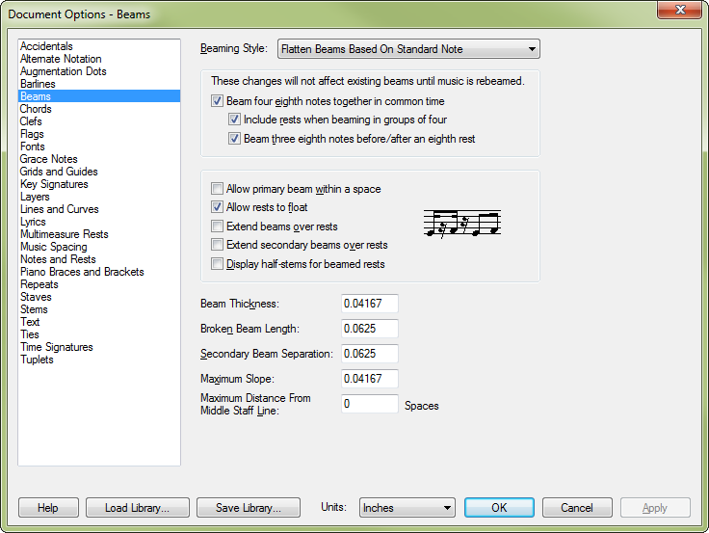
Task: Uncheck Include rests when beaming in groups
Action: (234, 120)
